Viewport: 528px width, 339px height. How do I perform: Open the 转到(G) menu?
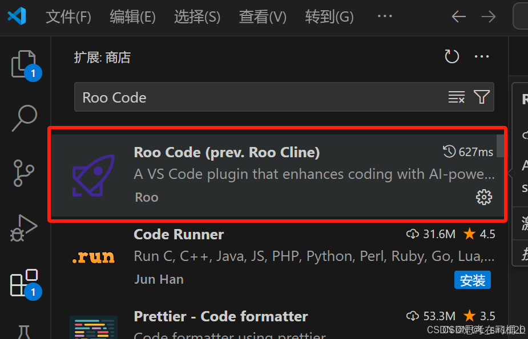(329, 17)
